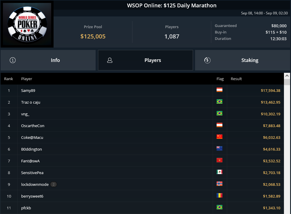
Task: Click the prize pool amount $125,005
Action: pos(93,36)
